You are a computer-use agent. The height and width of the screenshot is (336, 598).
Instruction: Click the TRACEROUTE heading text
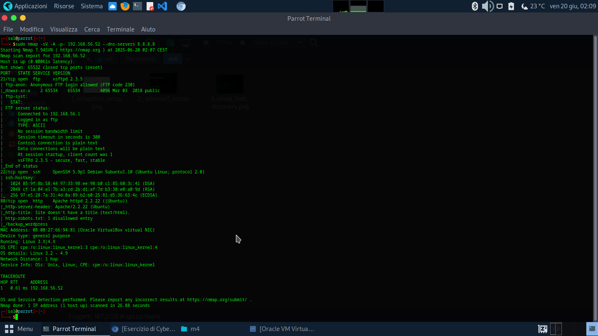click(x=13, y=276)
